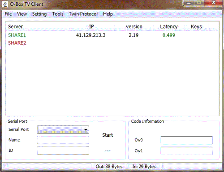Screen dimensions: 224x172
Task: Minimize the O-Box TV Client window
Action: 189,3
